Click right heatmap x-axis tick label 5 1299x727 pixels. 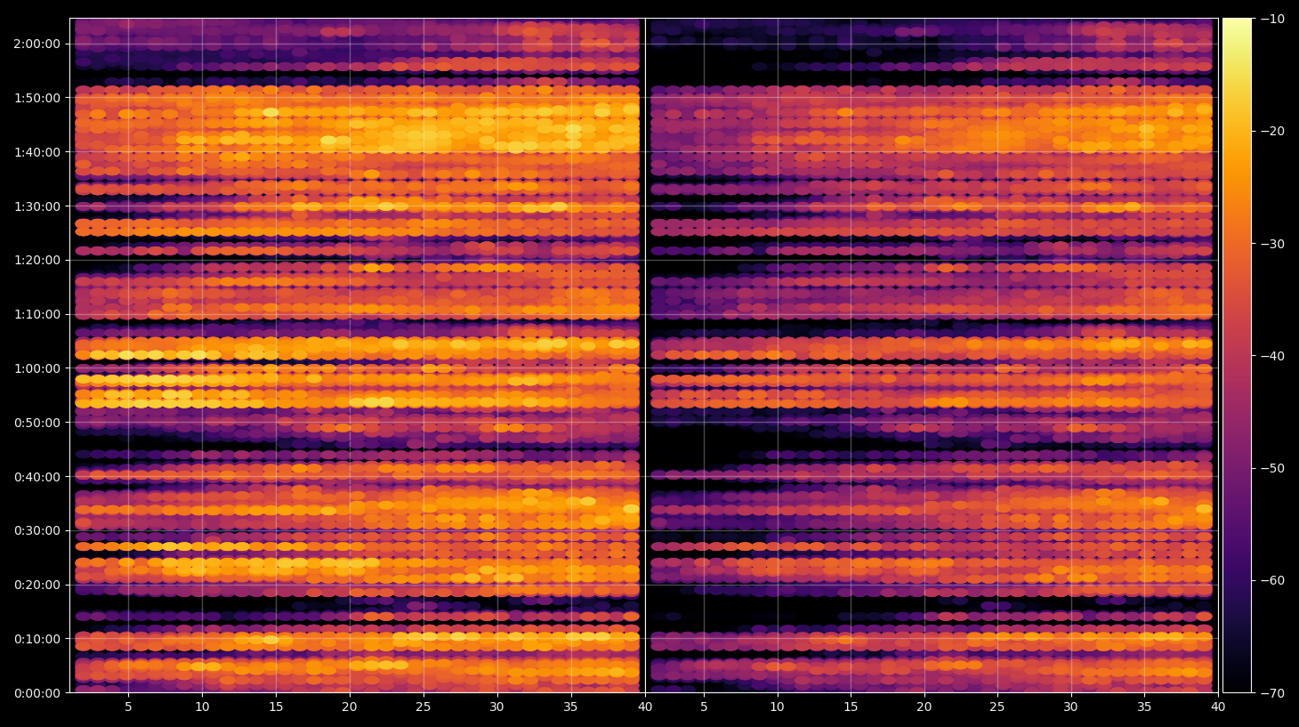coord(704,707)
